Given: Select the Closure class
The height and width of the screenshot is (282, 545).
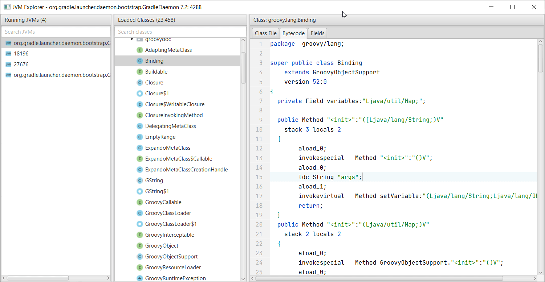Looking at the screenshot, I should click(x=178, y=83).
